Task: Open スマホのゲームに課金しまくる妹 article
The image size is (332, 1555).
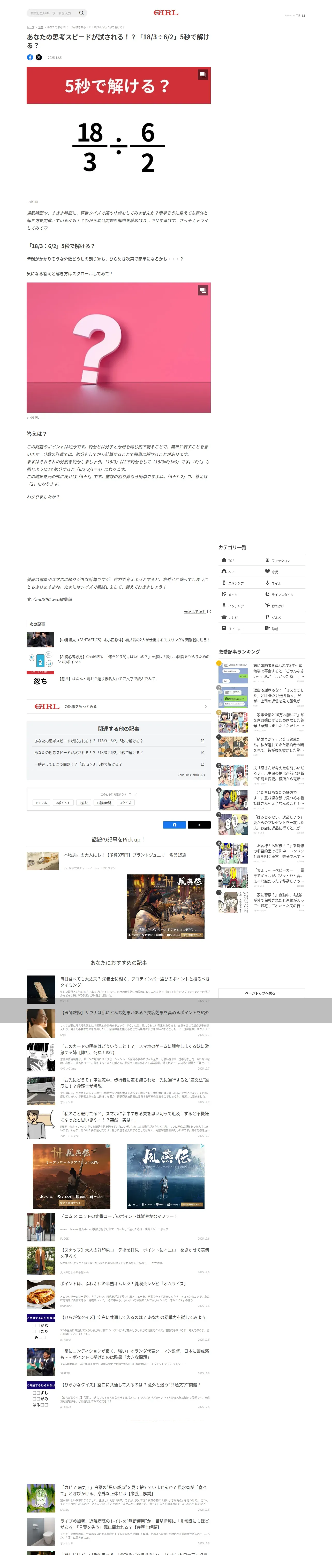Action: 119,1057
